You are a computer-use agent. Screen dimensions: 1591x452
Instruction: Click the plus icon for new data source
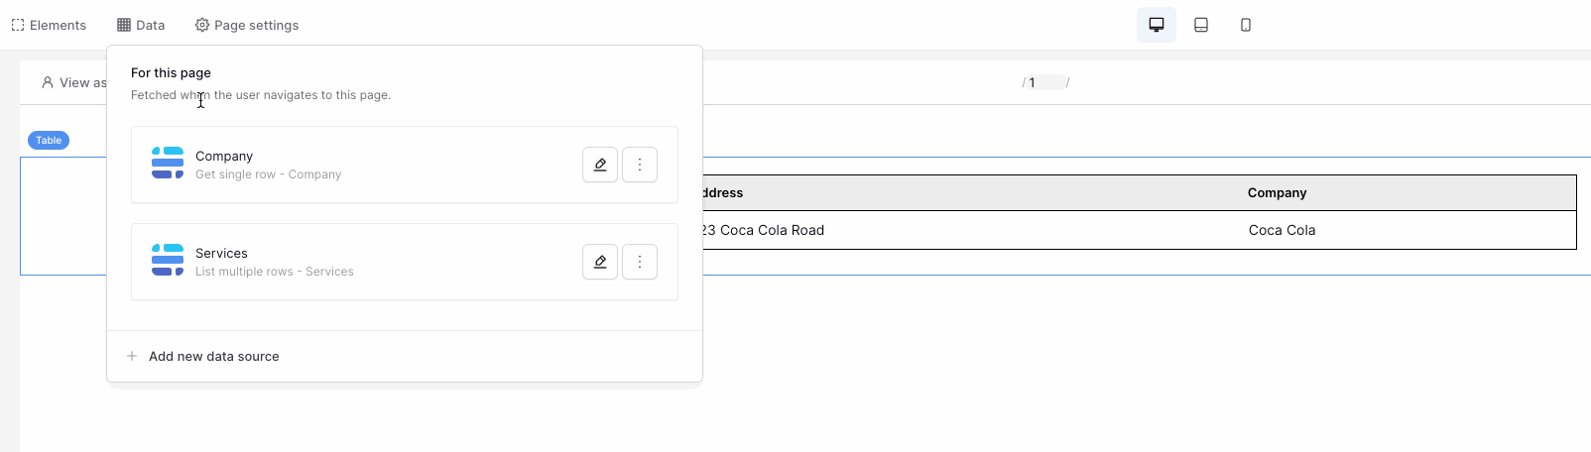[132, 356]
